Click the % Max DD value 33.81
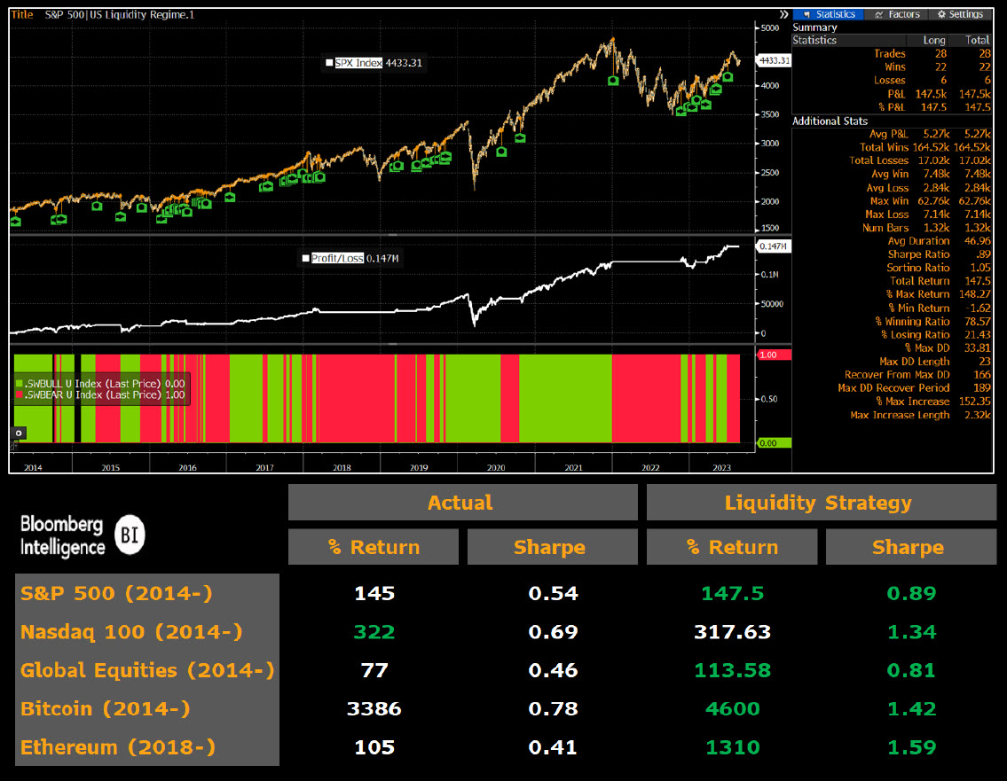Screen dimensions: 1007x781 coord(977,348)
